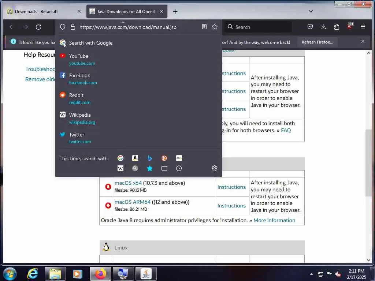Search this time with Amazon icon
Image resolution: width=375 pixels, height=281 pixels.
135,158
